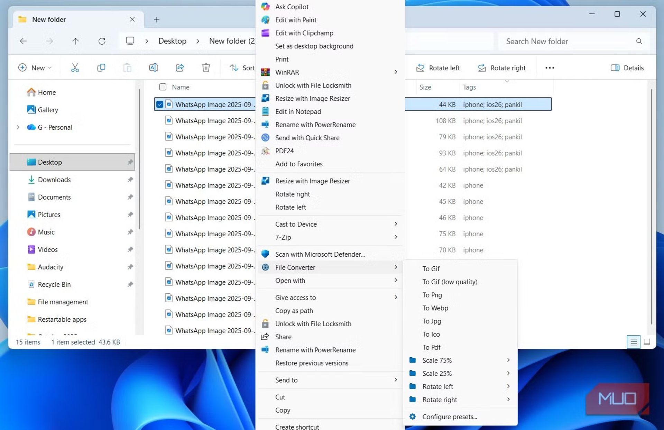Expand the G - Personal tree item
This screenshot has height=430, width=664.
pos(18,127)
